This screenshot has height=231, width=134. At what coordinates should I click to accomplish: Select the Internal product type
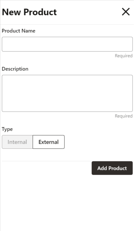coord(17,142)
